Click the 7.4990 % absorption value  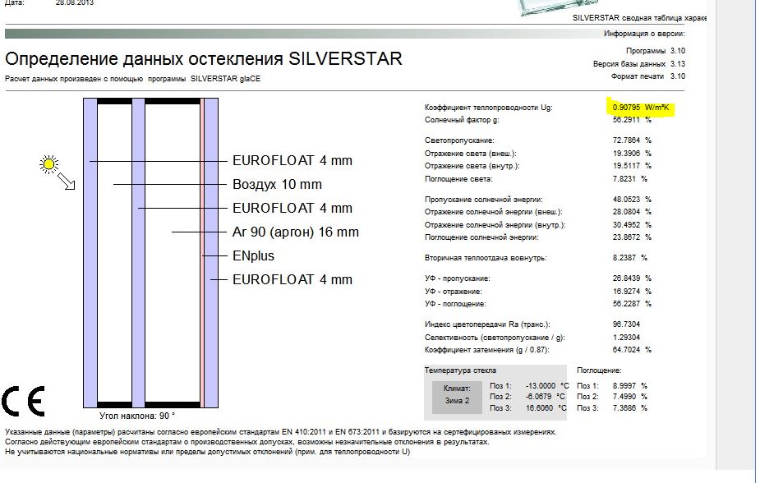coord(630,397)
